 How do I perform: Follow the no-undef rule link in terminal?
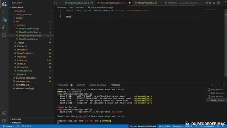(117, 112)
